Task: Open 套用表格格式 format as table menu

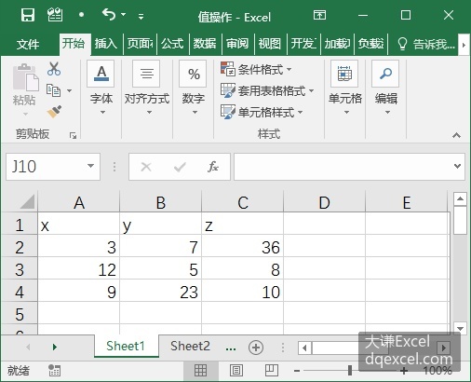Action: tap(267, 90)
